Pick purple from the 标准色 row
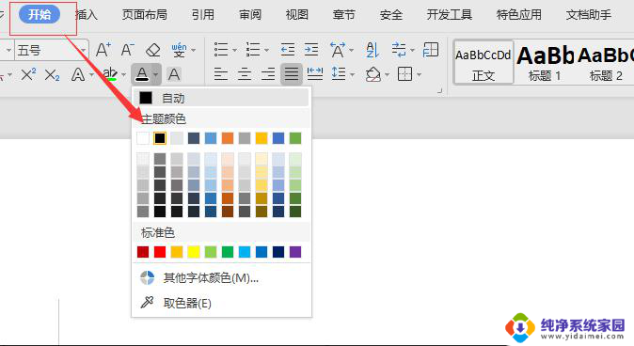This screenshot has height=346, width=634. point(295,252)
